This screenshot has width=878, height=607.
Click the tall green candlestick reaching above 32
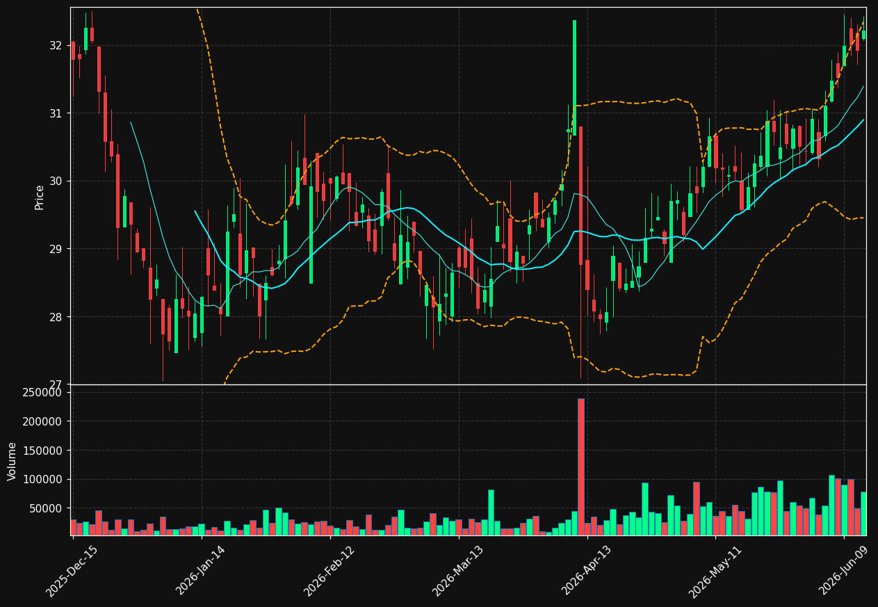tap(574, 78)
